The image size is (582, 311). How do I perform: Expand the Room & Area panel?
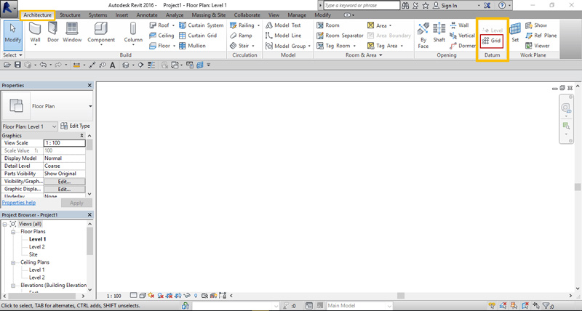(x=364, y=54)
